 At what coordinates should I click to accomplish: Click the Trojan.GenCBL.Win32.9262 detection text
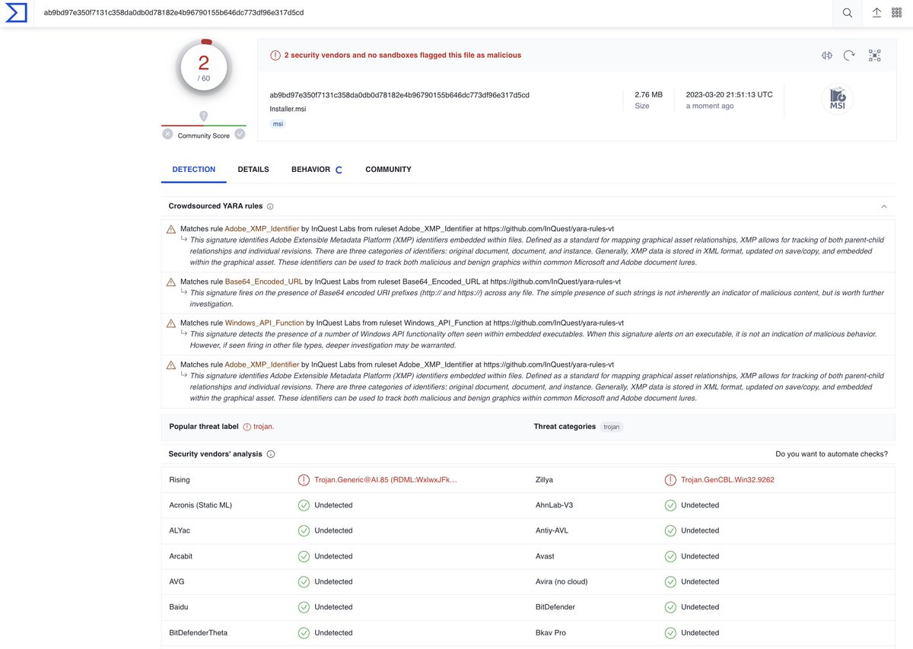pos(727,480)
